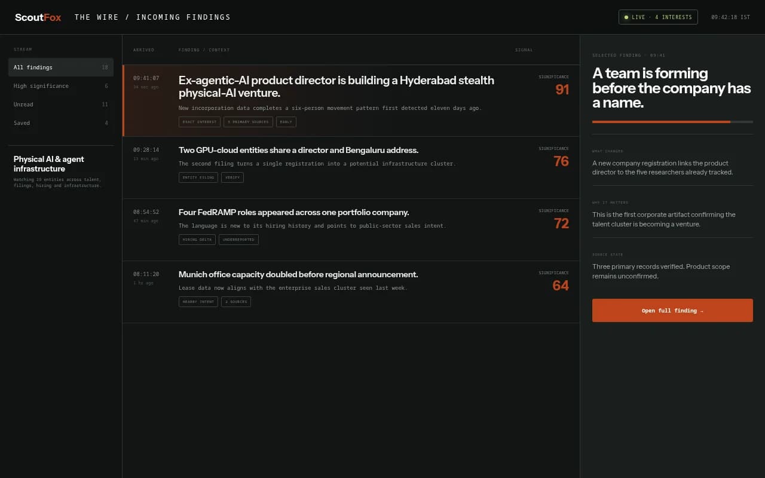Screen dimensions: 765x478
Task: Click the first corporate artifact explanation text
Action: tap(664, 219)
